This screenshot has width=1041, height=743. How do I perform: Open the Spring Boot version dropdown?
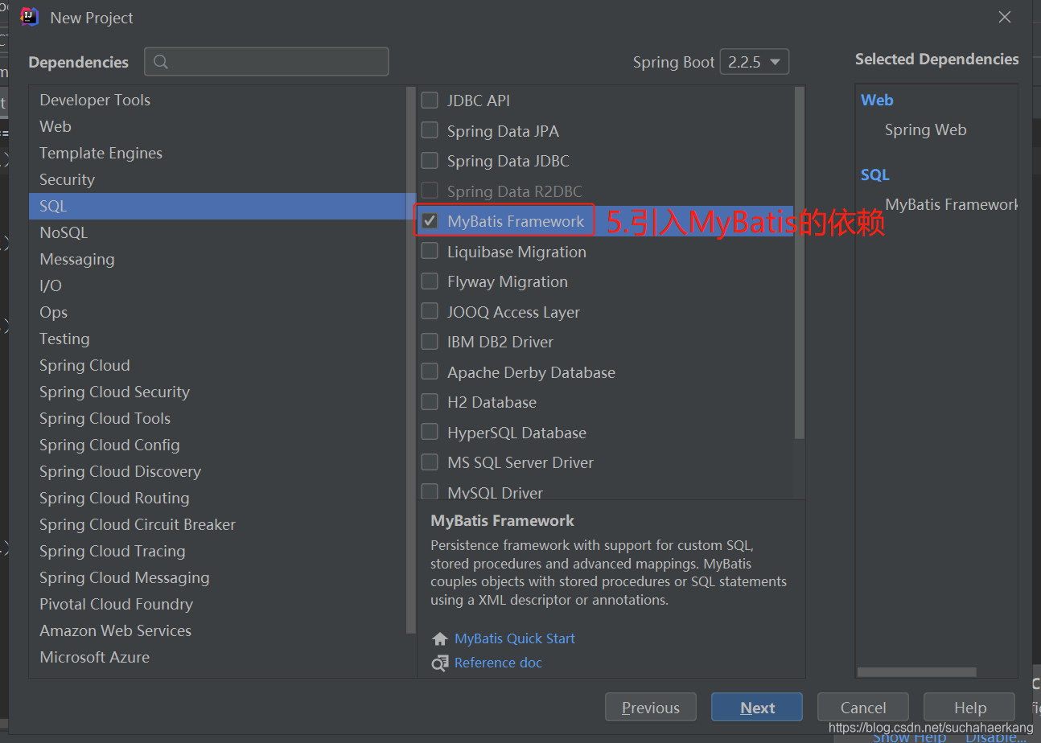[x=754, y=62]
